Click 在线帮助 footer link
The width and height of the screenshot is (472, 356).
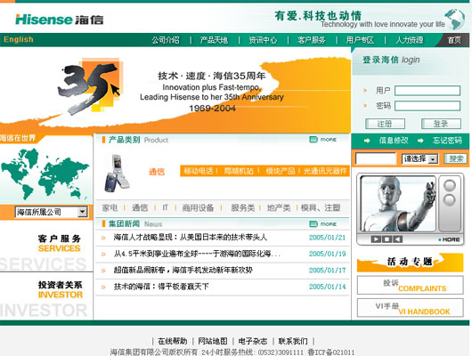tap(173, 341)
